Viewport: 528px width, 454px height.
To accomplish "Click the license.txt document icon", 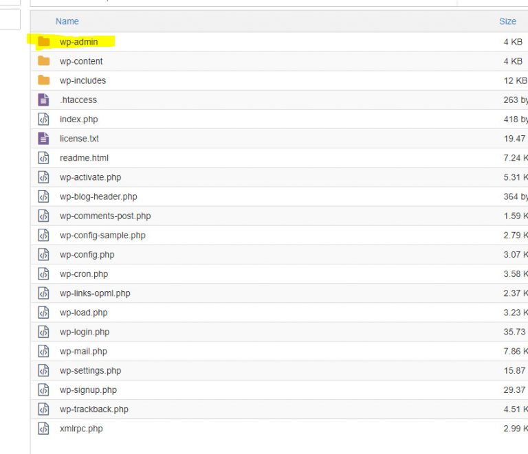I will (44, 138).
